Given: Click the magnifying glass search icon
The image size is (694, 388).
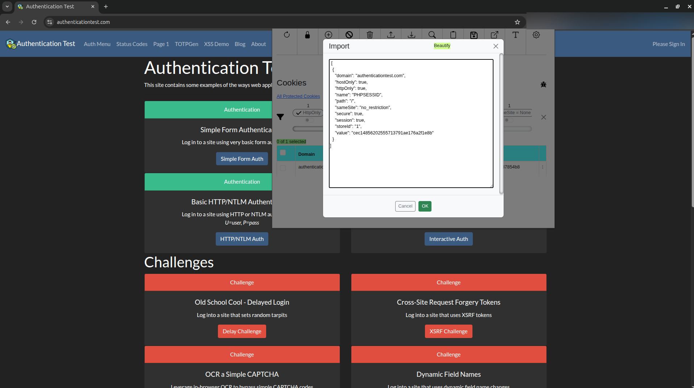Looking at the screenshot, I should (x=432, y=35).
